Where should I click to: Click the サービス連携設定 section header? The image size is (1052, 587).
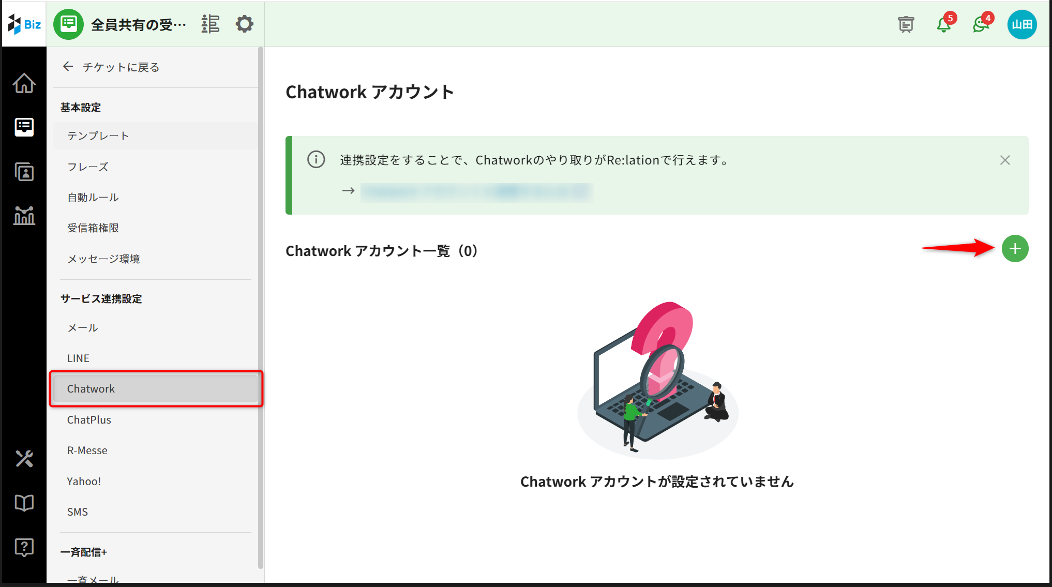point(101,299)
